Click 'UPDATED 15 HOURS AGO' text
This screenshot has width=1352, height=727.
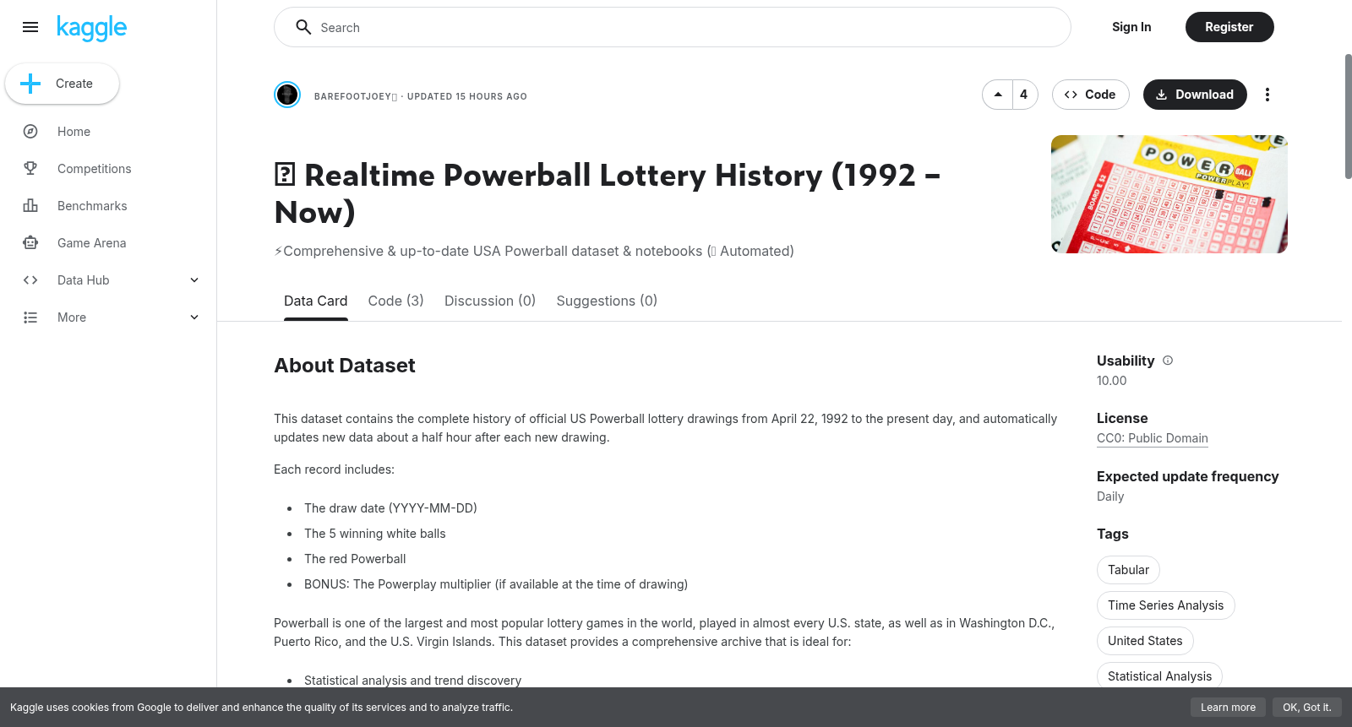click(x=467, y=96)
